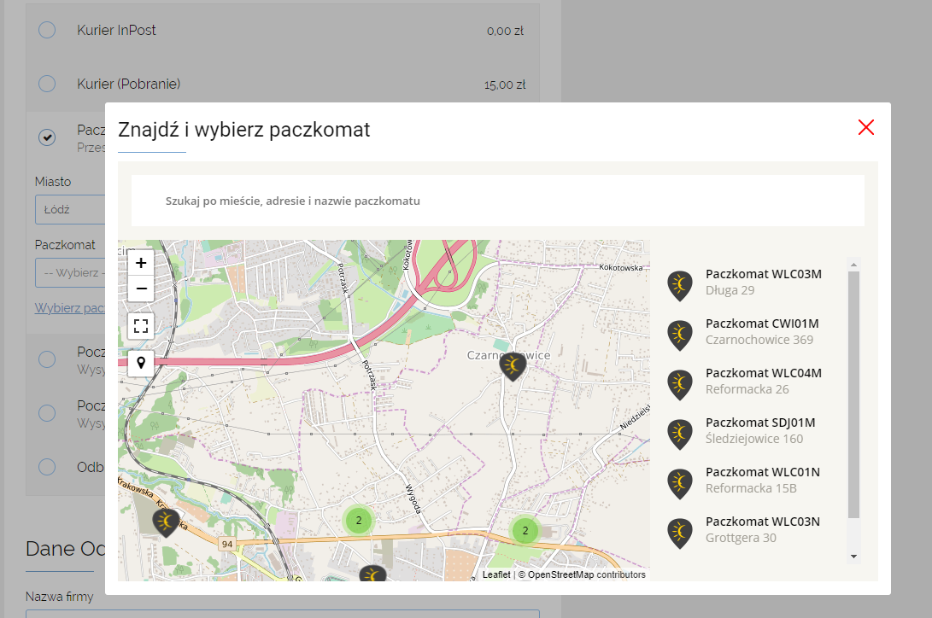Image resolution: width=932 pixels, height=618 pixels.
Task: Open the Leaflet attribution link
Action: (x=496, y=574)
